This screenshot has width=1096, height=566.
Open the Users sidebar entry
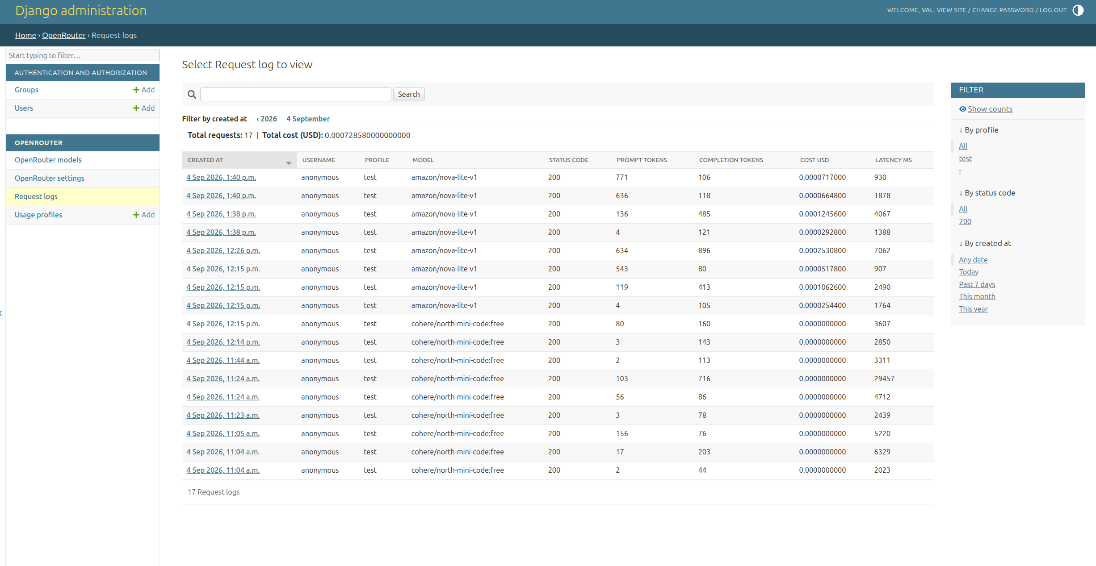coord(24,108)
